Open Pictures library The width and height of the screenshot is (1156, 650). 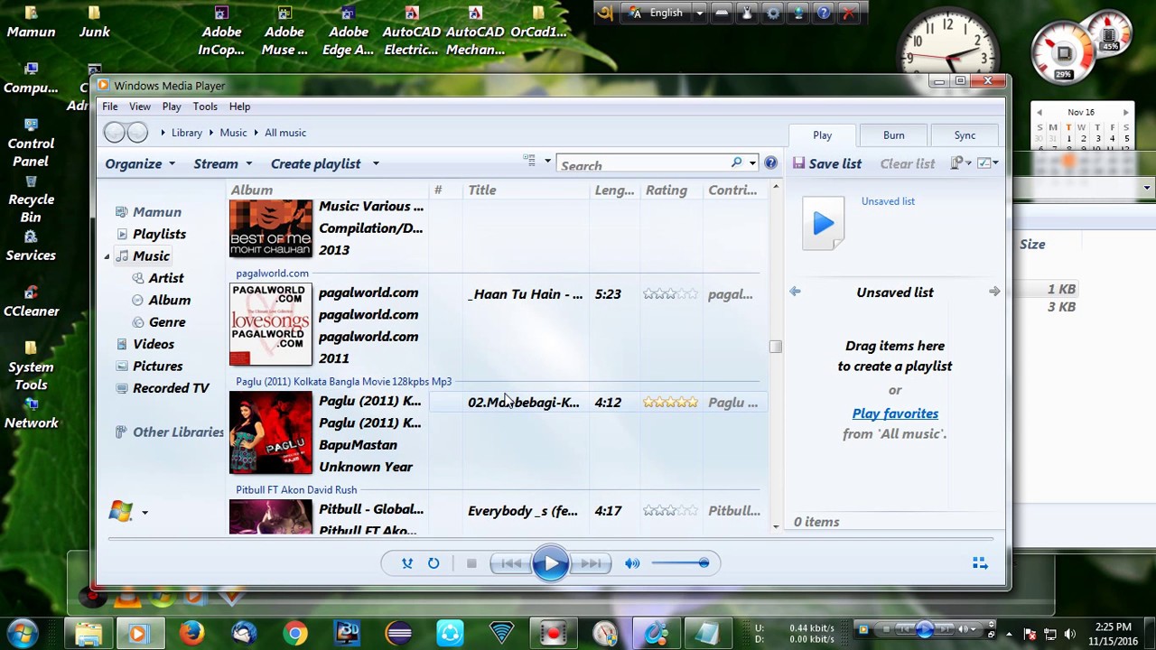tap(157, 366)
